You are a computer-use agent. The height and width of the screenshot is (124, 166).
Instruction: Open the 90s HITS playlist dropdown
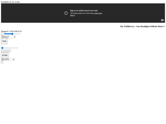[x=8, y=59]
